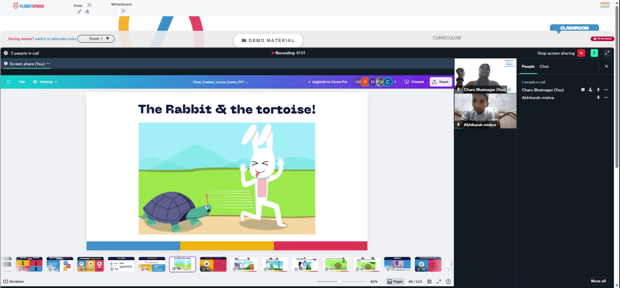Close the People side panel
This screenshot has height=288, width=620.
tap(606, 66)
